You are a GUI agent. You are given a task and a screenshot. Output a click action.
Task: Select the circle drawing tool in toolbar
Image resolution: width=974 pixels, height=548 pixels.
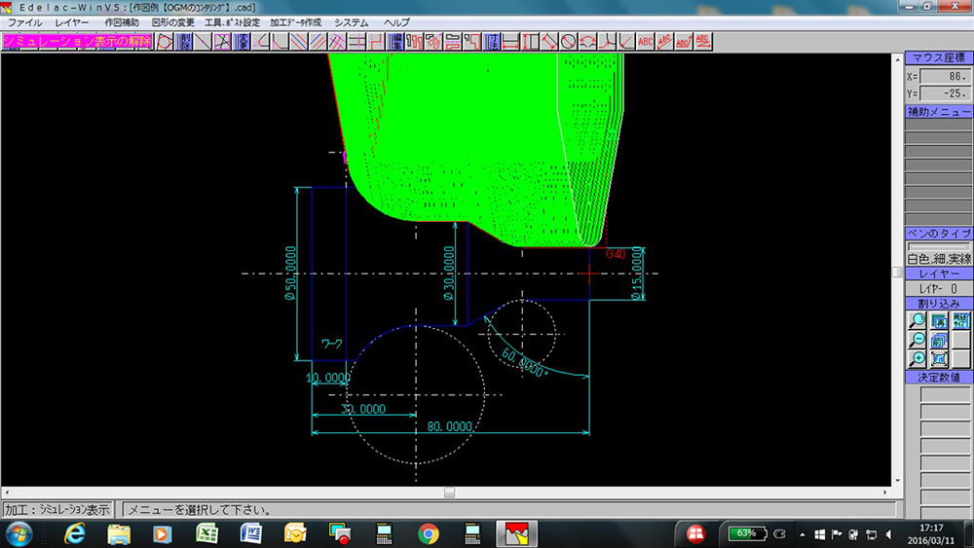click(568, 41)
